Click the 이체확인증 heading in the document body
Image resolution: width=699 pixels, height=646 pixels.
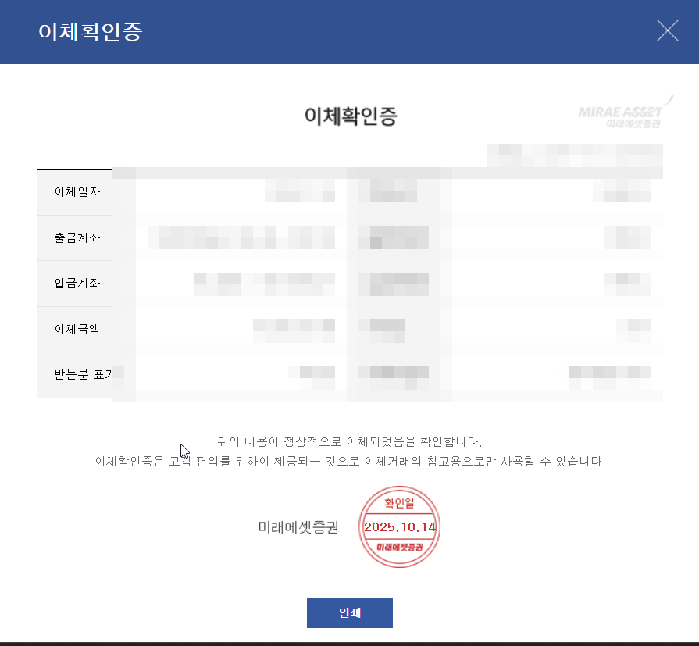351,116
